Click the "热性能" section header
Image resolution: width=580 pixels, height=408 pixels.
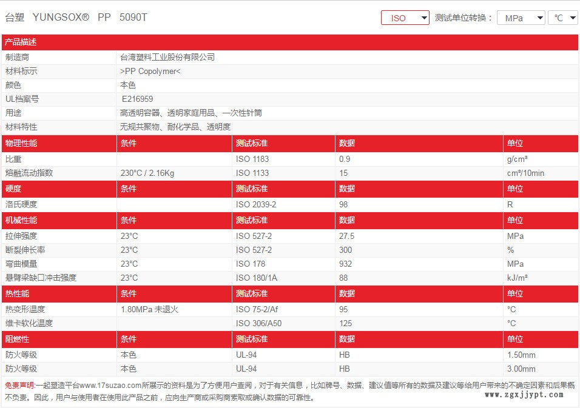(x=18, y=294)
